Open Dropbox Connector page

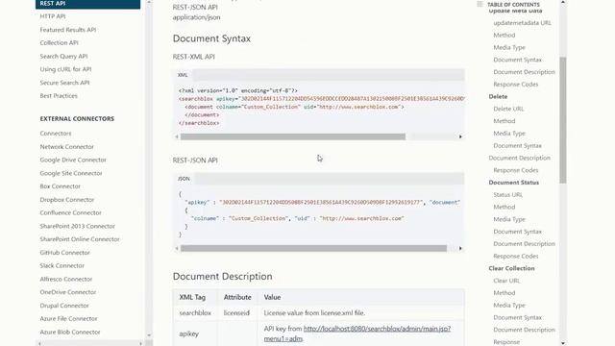point(67,200)
